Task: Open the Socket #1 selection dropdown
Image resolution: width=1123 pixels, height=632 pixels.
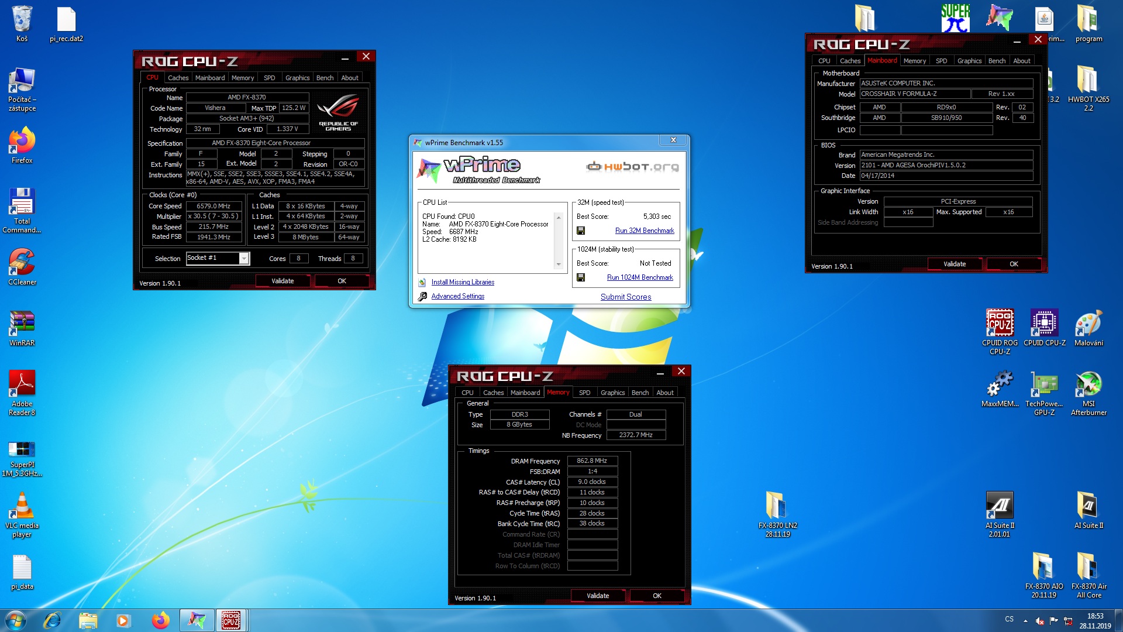Action: tap(244, 258)
